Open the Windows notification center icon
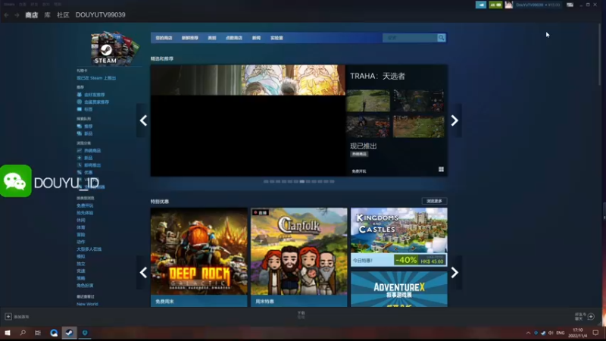This screenshot has width=606, height=341. 595,333
